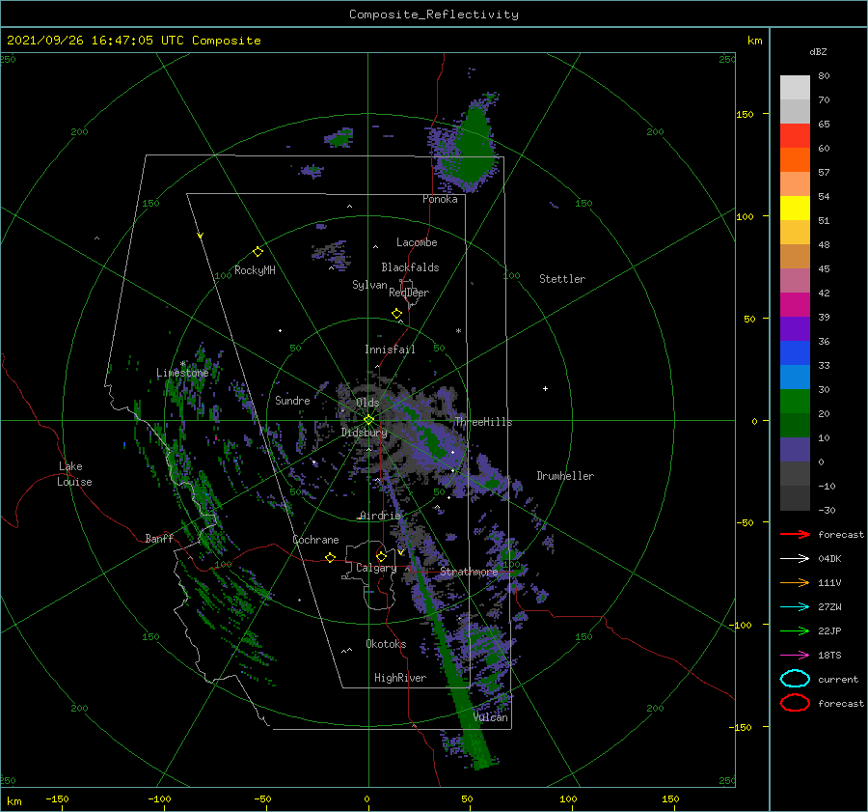868x812 pixels.
Task: Click the Sundre city label
Action: point(292,401)
